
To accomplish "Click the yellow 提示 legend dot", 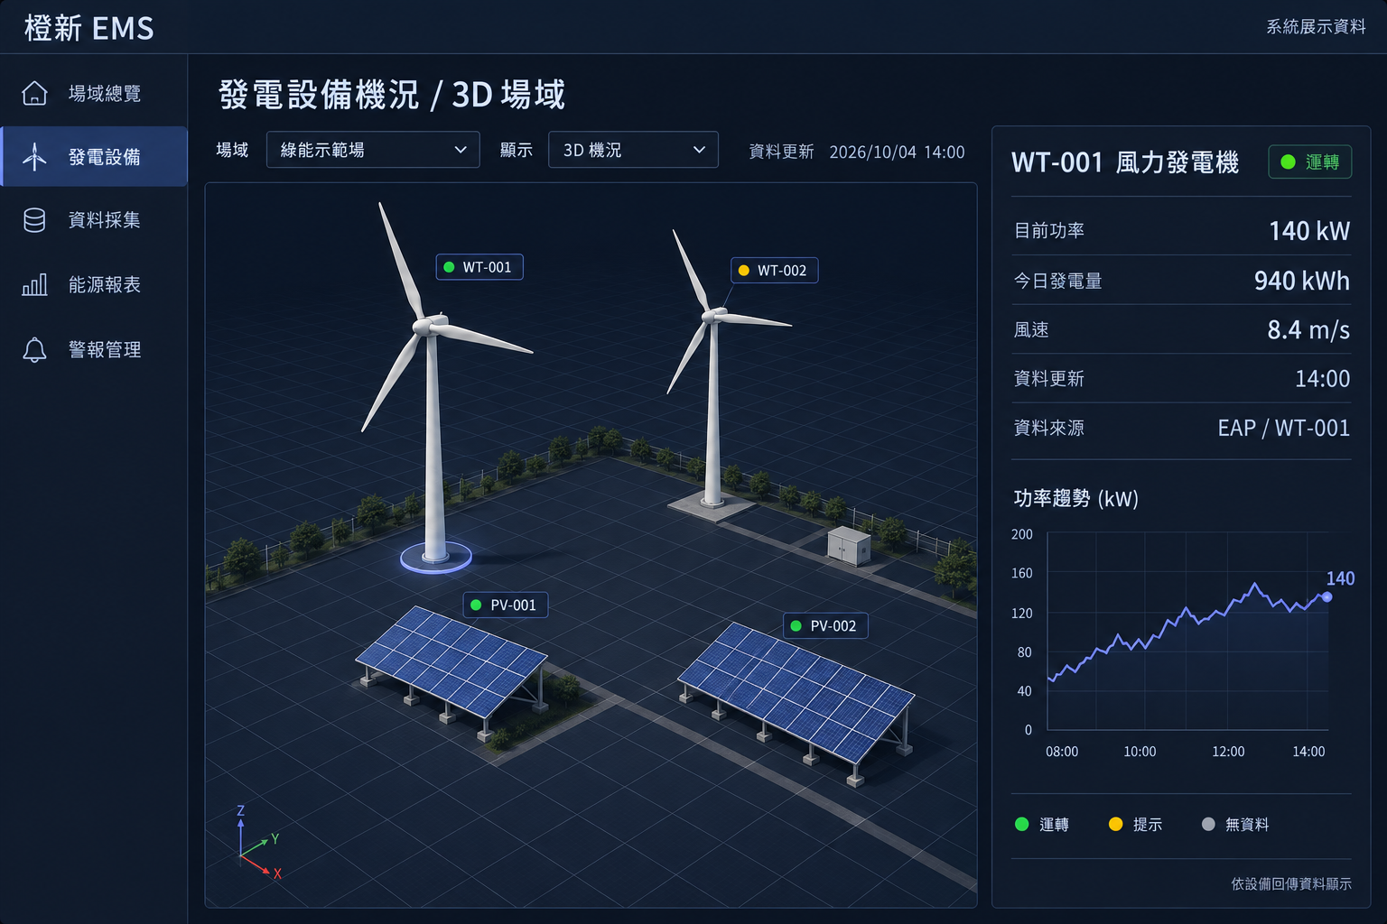I will [1115, 824].
